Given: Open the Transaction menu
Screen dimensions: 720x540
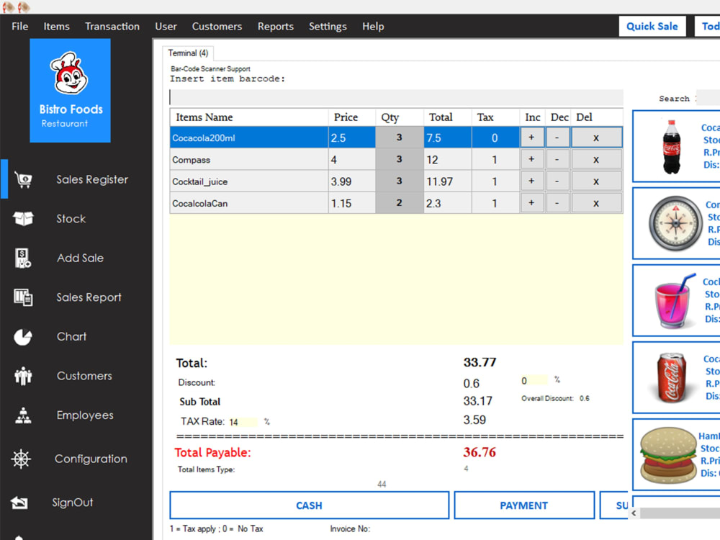Looking at the screenshot, I should pos(112,26).
